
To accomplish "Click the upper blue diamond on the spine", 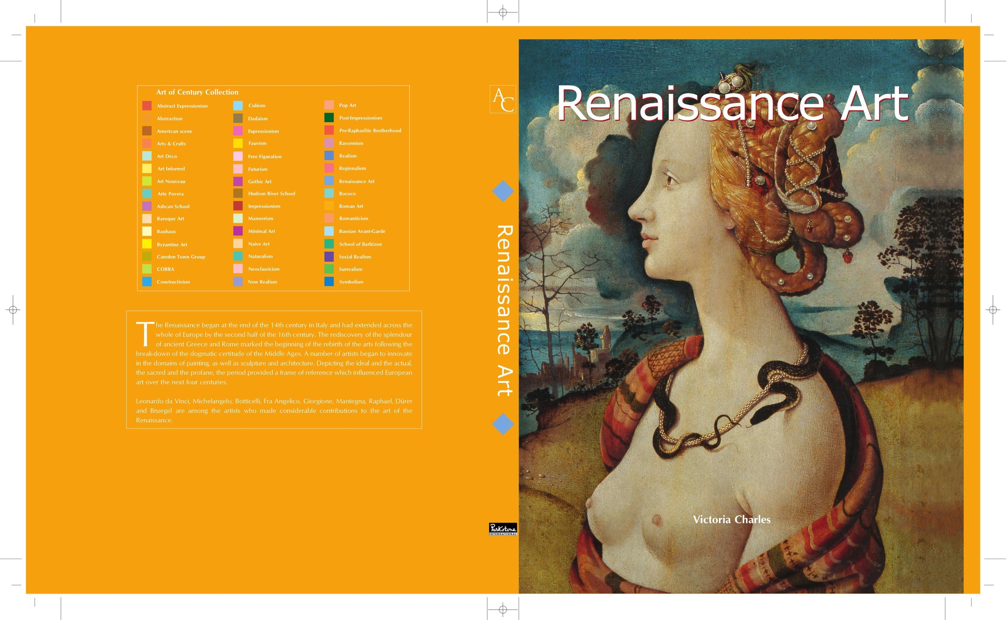I will click(503, 191).
